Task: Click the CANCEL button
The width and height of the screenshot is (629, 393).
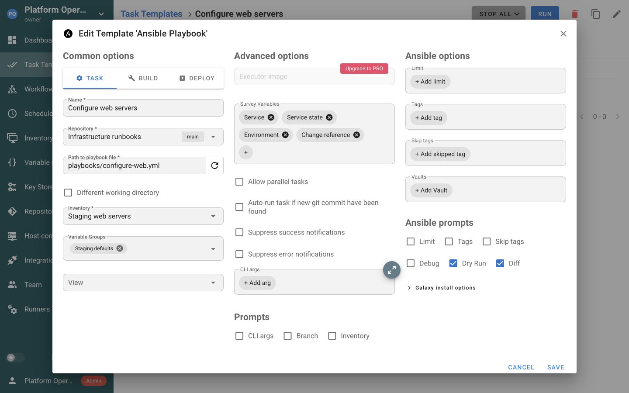Action: [521, 367]
